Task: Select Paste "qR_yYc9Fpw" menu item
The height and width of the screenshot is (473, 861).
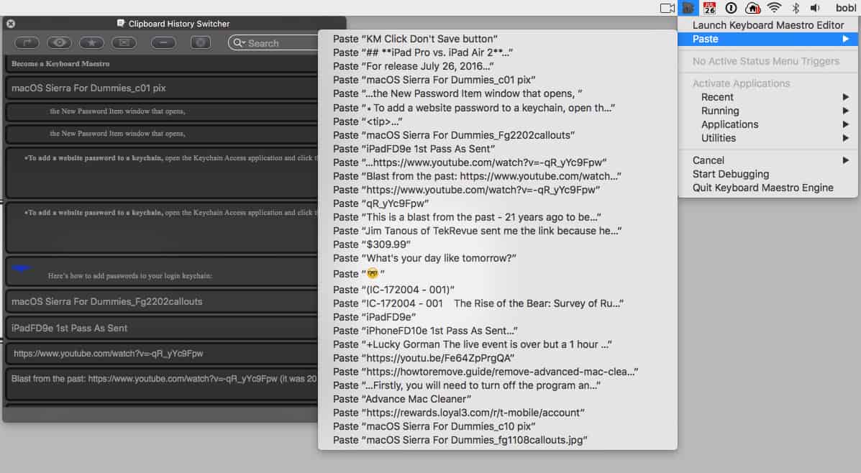Action: click(497, 203)
